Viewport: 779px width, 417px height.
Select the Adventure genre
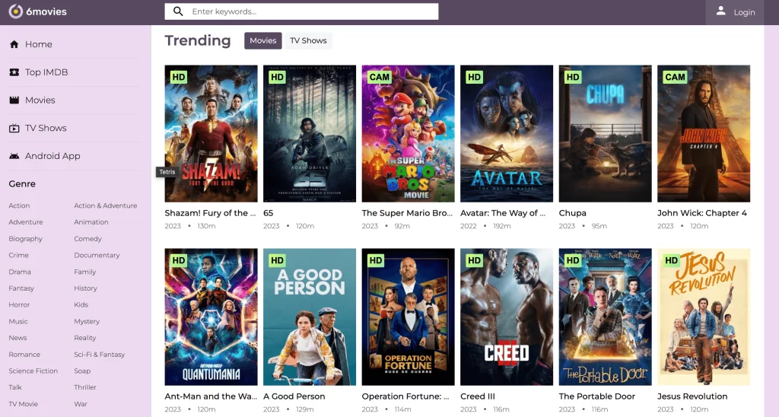point(25,222)
